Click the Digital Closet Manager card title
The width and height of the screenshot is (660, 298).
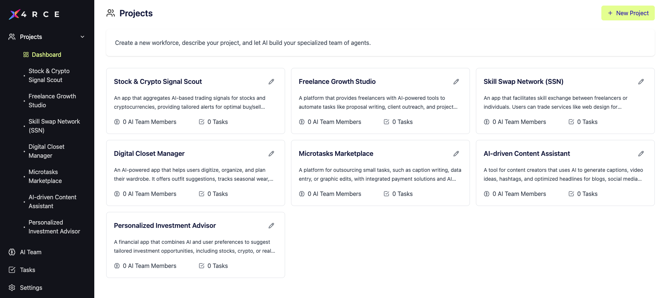click(149, 154)
